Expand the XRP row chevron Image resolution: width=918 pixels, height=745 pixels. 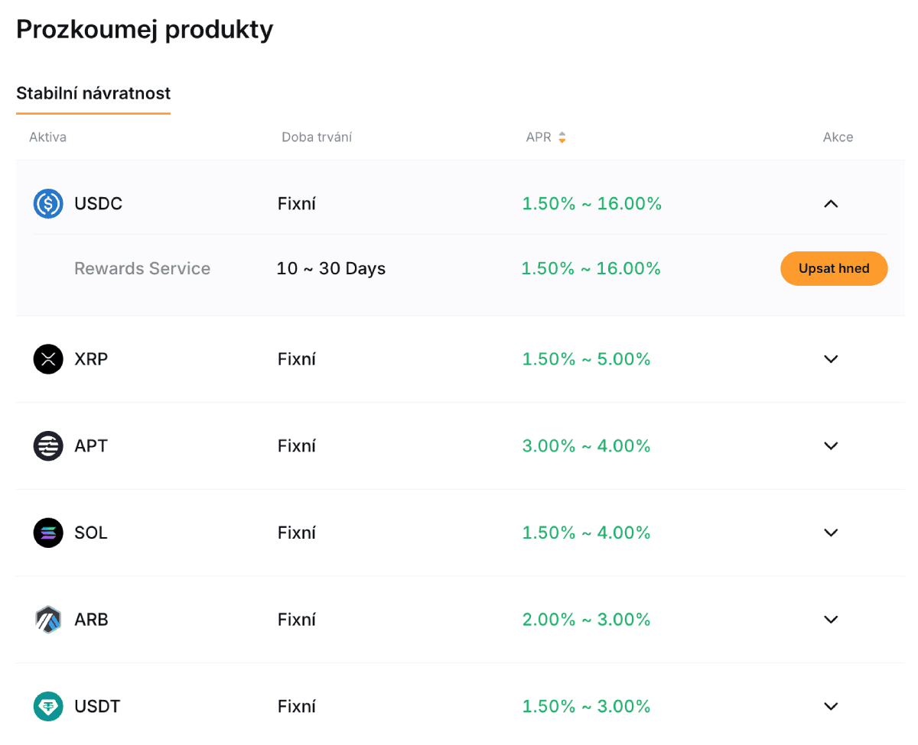pyautogui.click(x=831, y=359)
